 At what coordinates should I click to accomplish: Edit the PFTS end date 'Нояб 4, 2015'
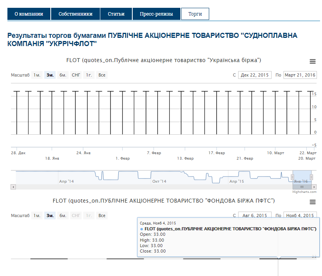tap(300, 215)
